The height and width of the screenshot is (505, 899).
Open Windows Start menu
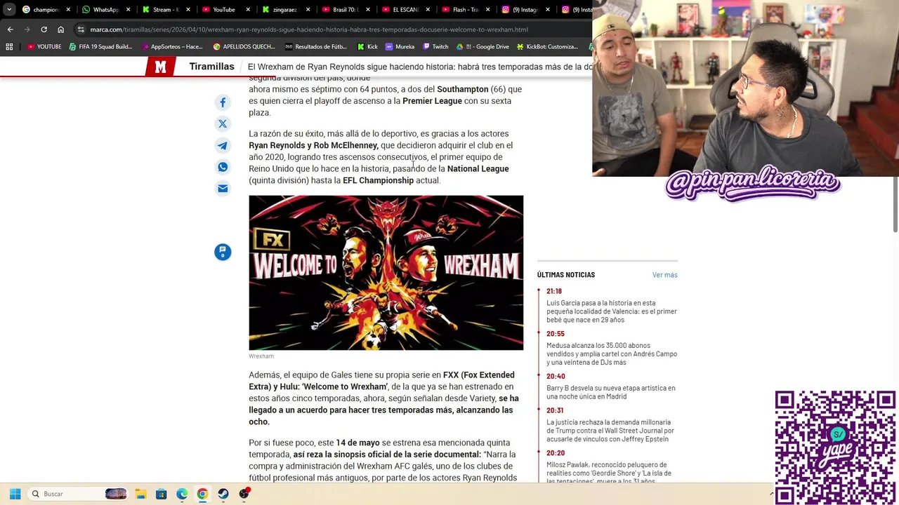15,494
